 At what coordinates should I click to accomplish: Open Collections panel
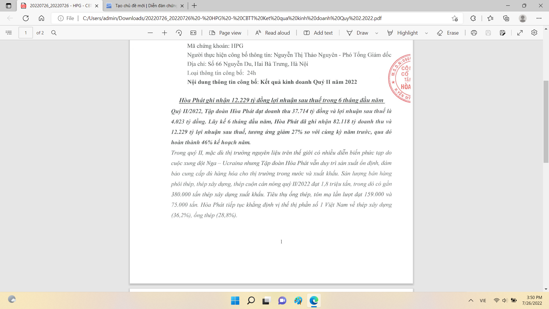coord(506,18)
